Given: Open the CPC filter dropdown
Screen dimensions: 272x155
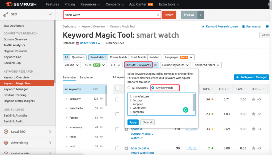Looking at the screenshot, I should coord(116,65).
